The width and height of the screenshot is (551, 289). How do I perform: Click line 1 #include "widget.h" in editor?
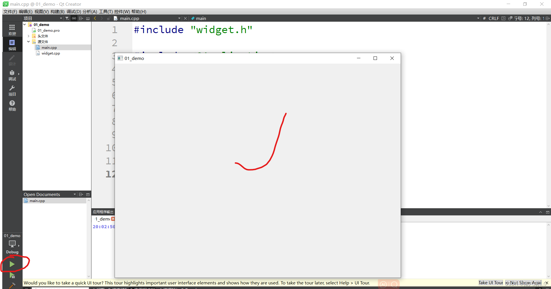pyautogui.click(x=193, y=30)
